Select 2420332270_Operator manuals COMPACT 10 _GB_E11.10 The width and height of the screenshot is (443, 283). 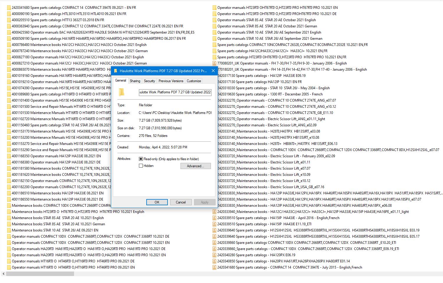(x=275, y=113)
